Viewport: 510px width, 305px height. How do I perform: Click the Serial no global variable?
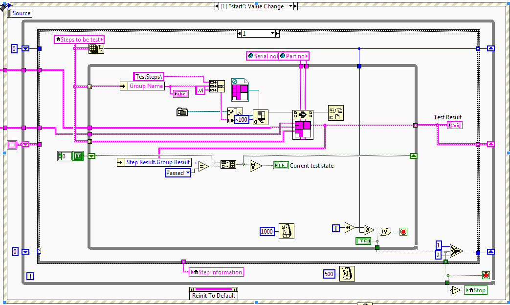tap(262, 56)
